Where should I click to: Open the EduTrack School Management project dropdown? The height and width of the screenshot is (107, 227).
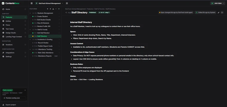tap(49, 3)
